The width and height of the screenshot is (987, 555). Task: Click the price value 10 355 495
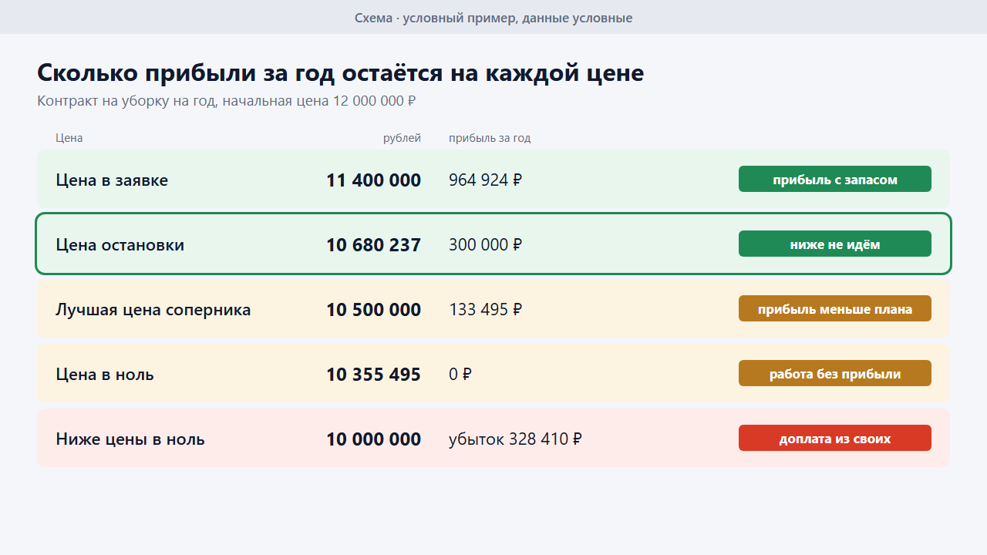pyautogui.click(x=373, y=375)
